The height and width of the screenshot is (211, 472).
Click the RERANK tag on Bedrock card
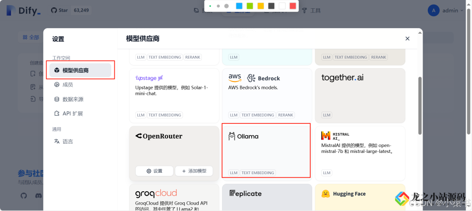(286, 115)
